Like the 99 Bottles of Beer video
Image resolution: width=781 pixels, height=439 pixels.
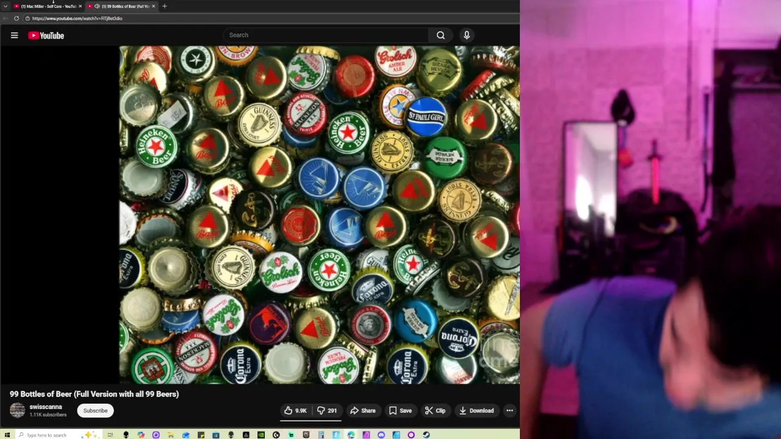[x=295, y=410]
